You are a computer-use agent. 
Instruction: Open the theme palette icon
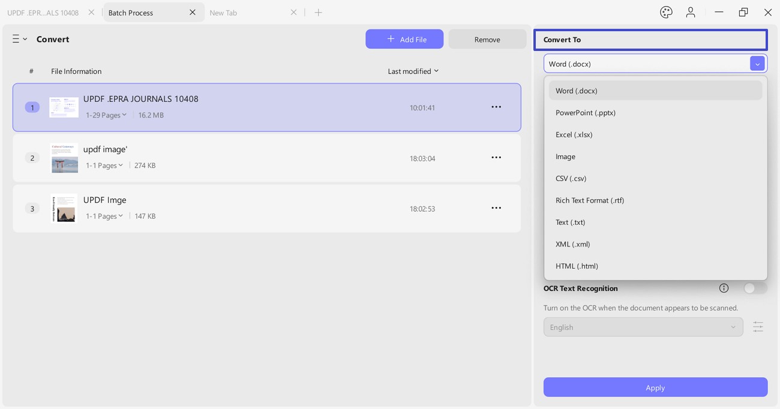click(x=666, y=12)
